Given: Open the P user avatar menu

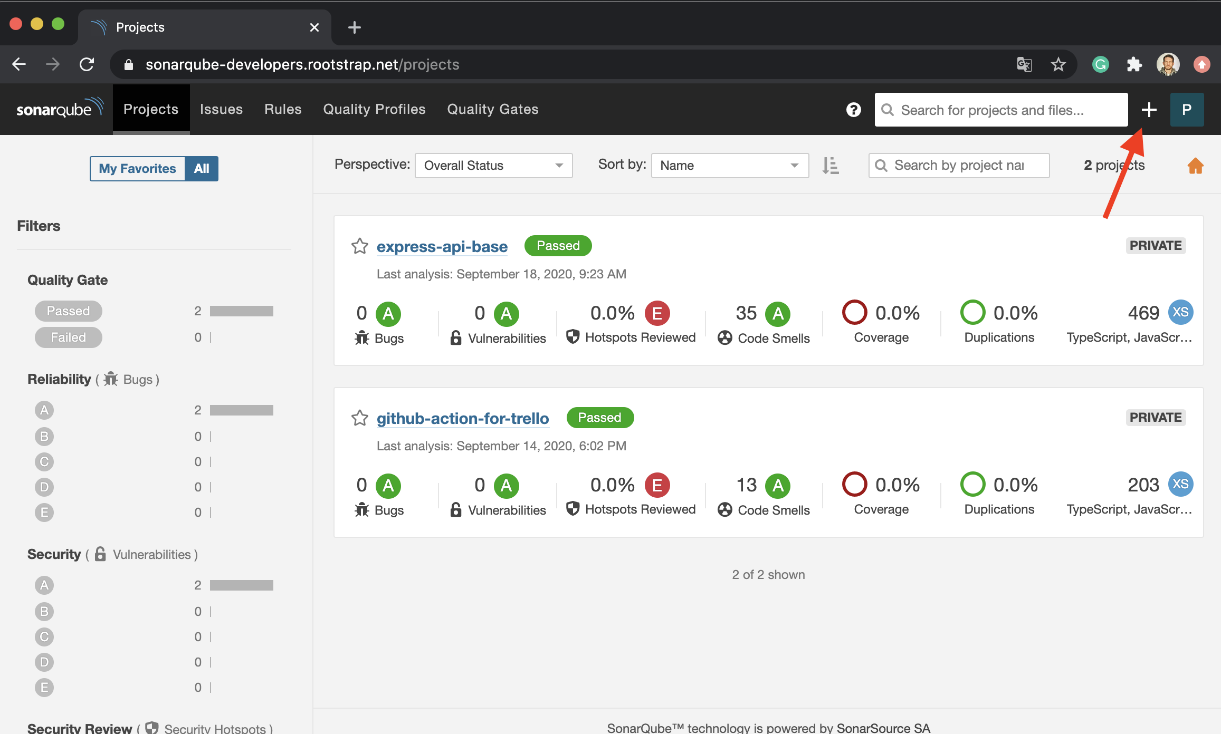Looking at the screenshot, I should point(1187,110).
